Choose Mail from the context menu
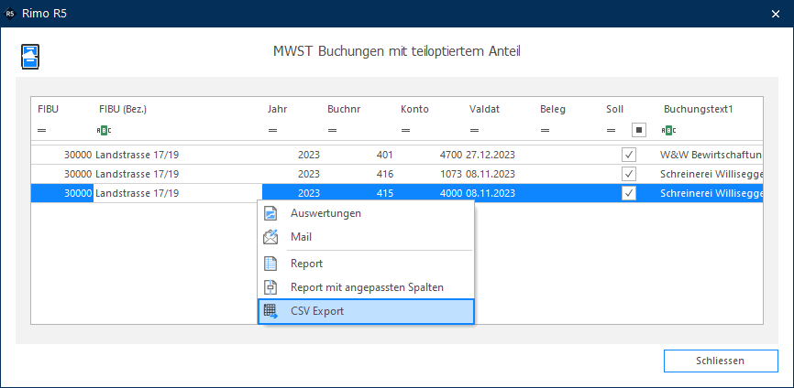This screenshot has height=388, width=794. coord(366,236)
